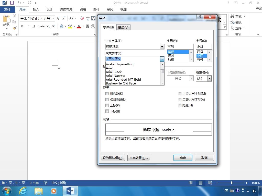
Task: Click the Character Border A icon
Action: click(93, 18)
